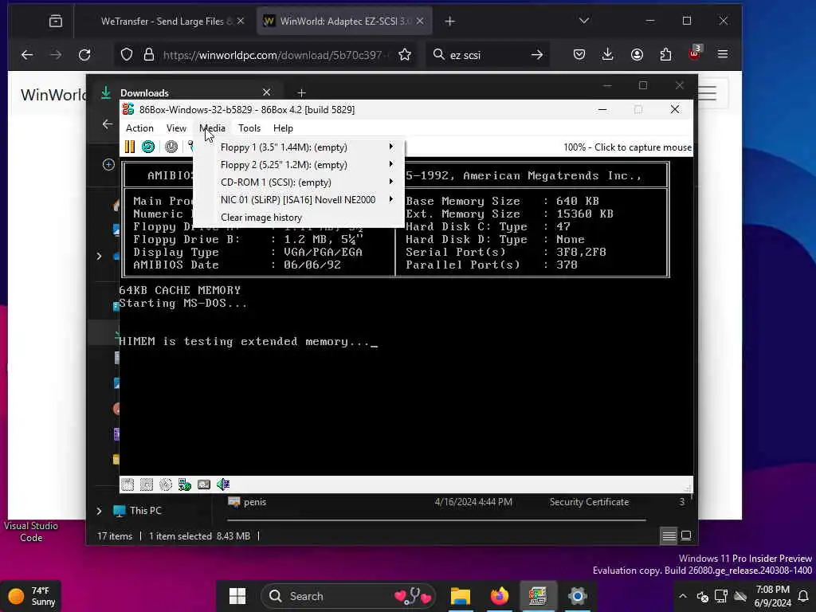Switch Explorer to details view
This screenshot has height=612, width=816.
[669, 535]
